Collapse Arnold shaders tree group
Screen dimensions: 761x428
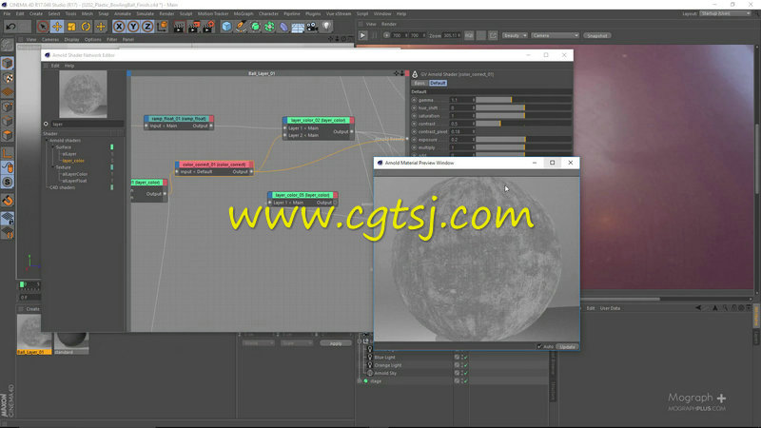pos(47,140)
